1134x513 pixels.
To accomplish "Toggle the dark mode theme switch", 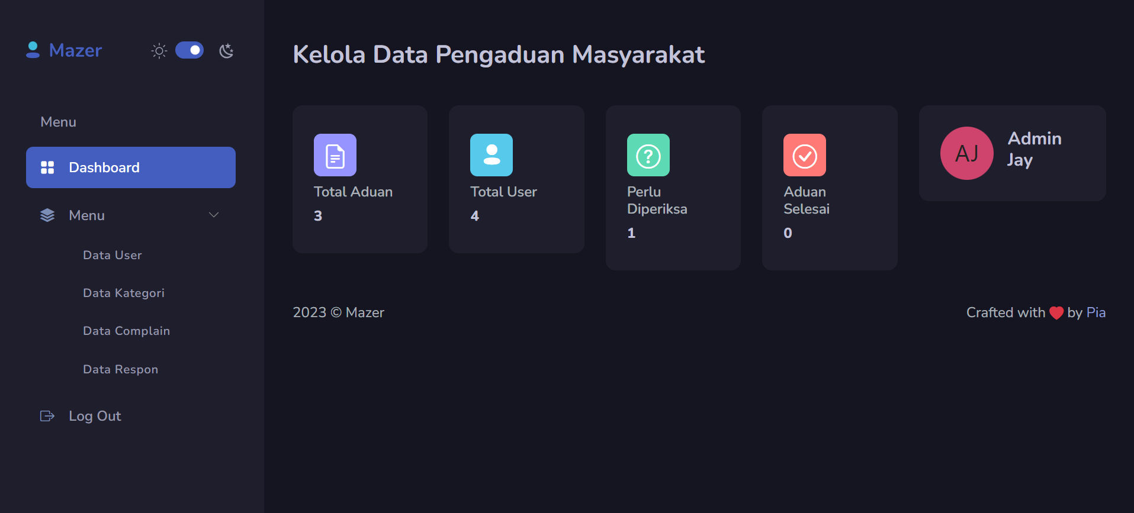I will click(x=189, y=50).
